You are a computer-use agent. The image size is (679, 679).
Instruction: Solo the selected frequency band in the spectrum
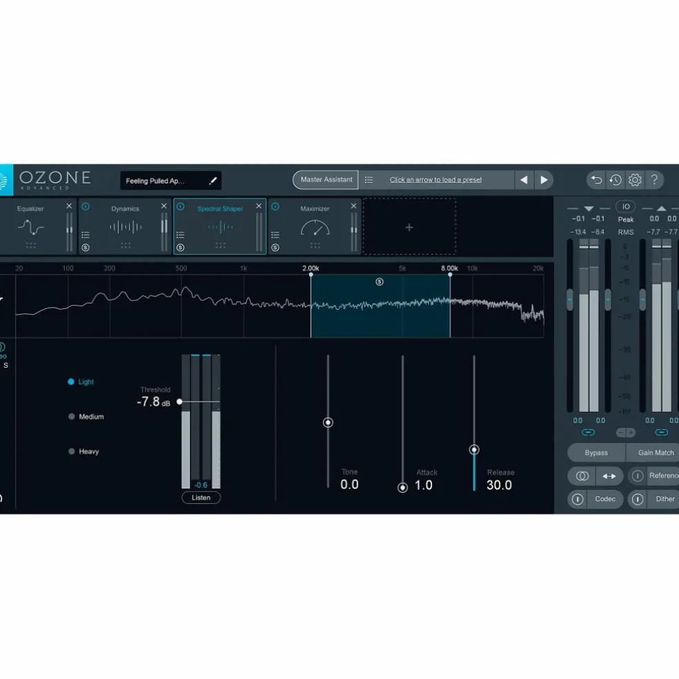click(x=380, y=282)
